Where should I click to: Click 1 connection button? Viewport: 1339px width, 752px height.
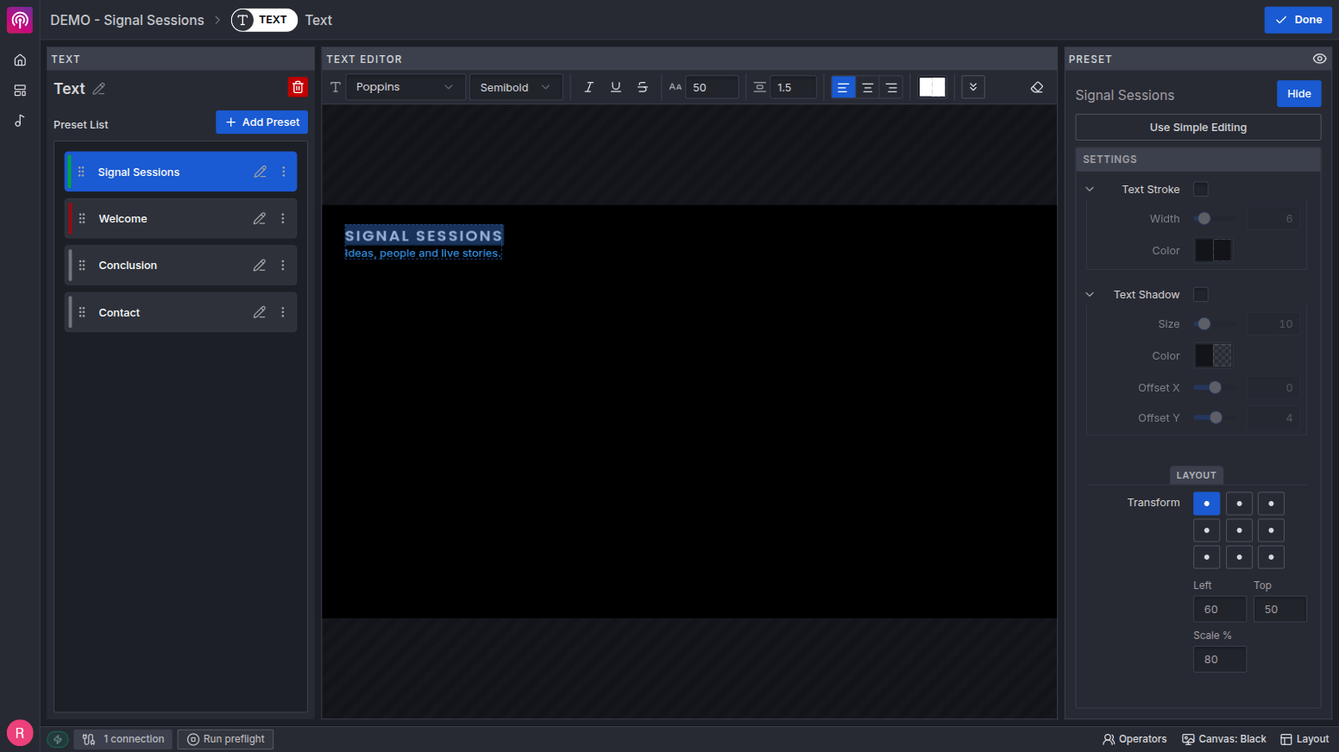pos(123,739)
